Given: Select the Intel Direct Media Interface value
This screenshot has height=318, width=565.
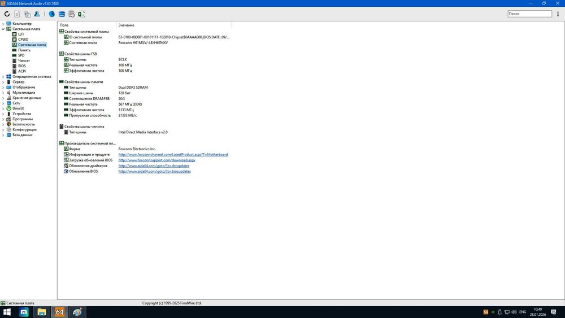Looking at the screenshot, I should tap(143, 132).
